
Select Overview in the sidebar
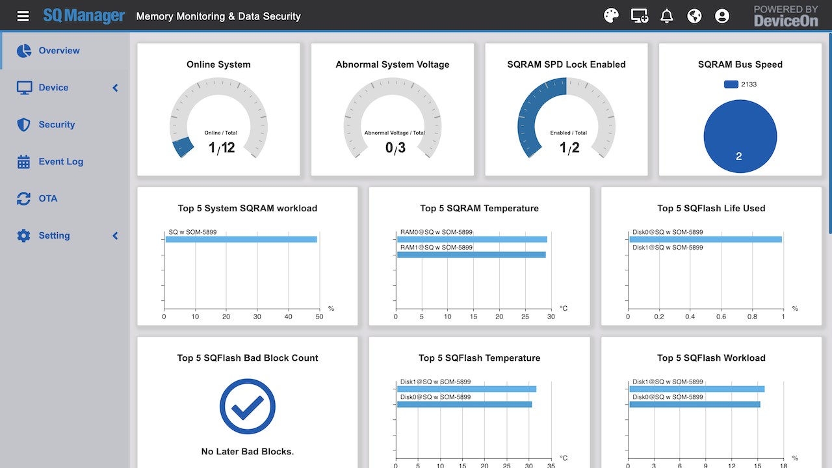[65, 51]
